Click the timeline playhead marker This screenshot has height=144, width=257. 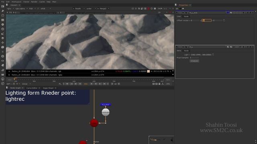[15, 79]
